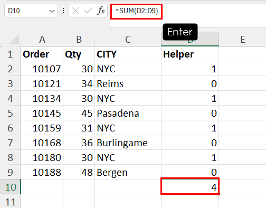Click cell D10 showing total 4

[x=190, y=186]
